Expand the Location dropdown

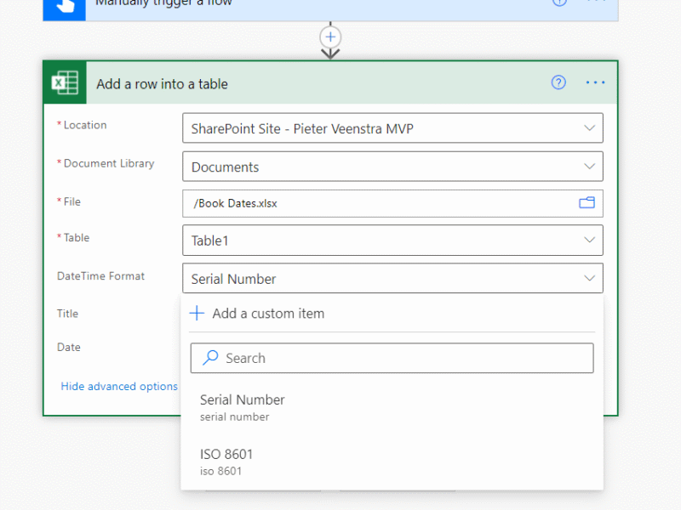pos(589,128)
